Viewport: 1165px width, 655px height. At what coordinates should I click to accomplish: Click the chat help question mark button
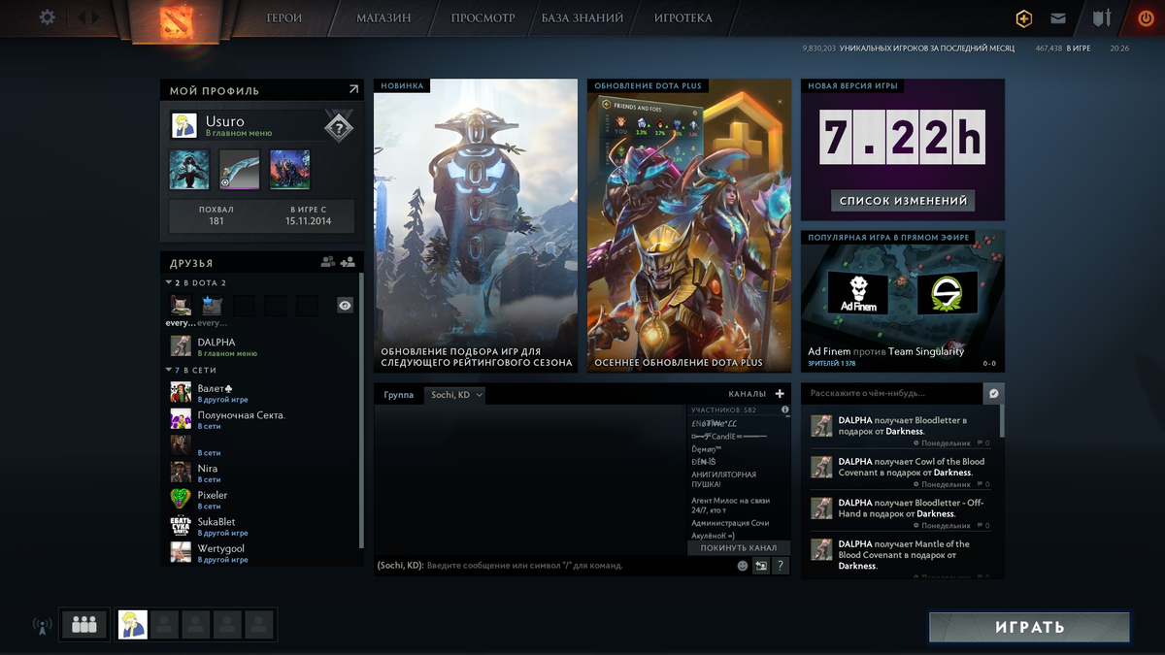pos(781,566)
